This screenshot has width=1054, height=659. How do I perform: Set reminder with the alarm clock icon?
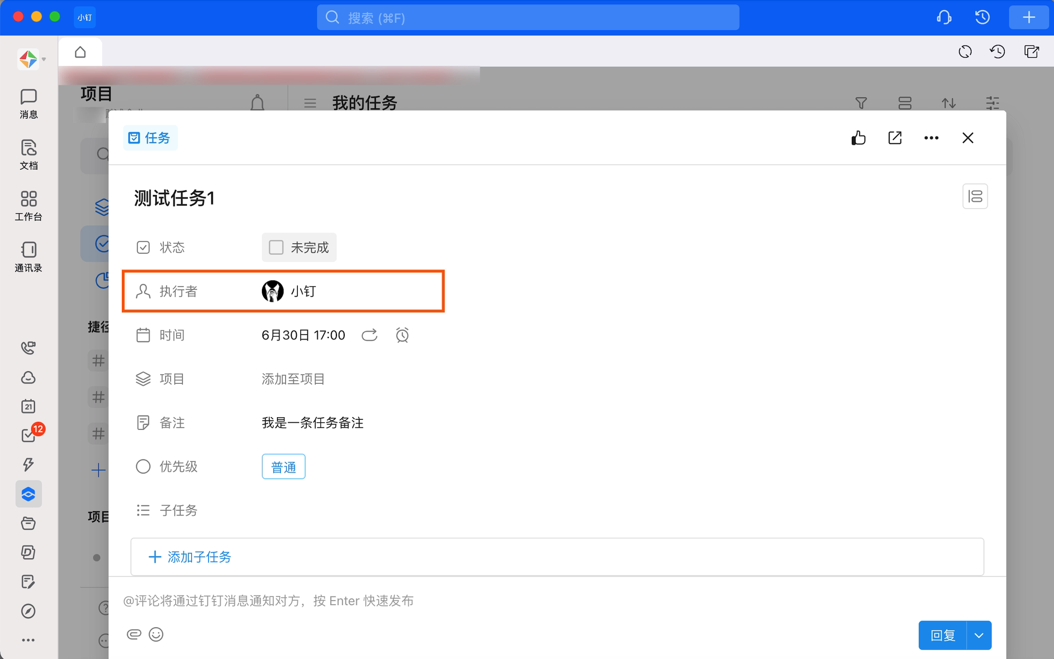coord(402,335)
